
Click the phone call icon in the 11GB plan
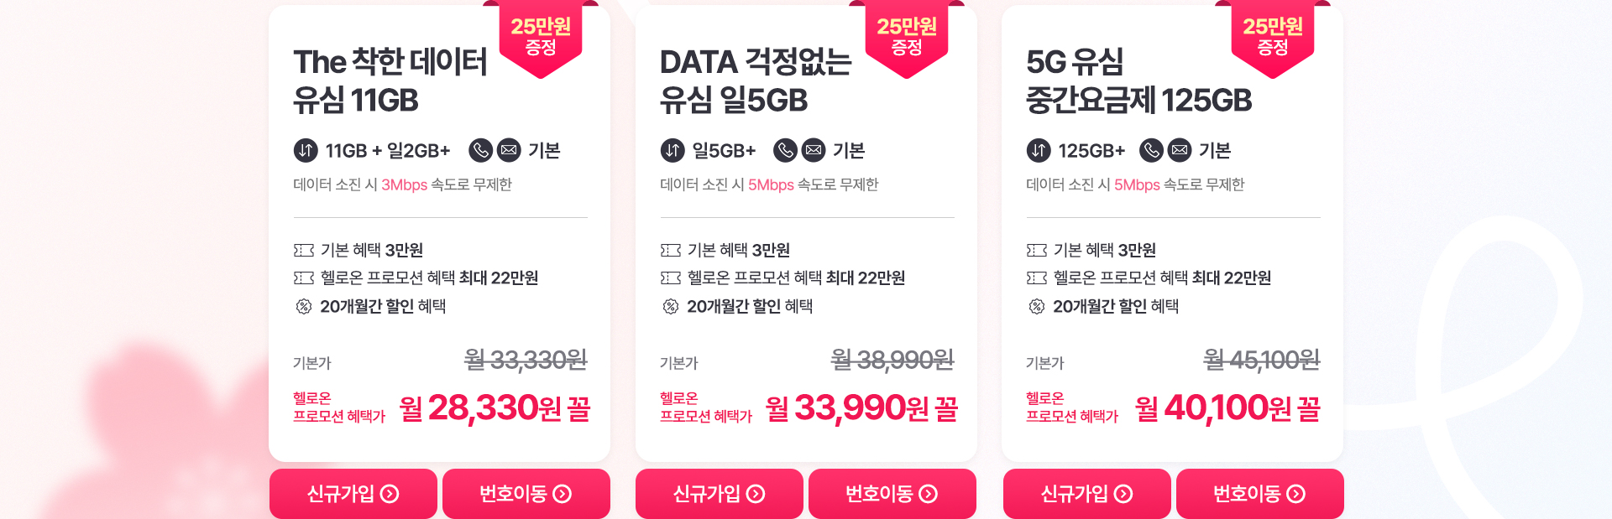[x=480, y=150]
